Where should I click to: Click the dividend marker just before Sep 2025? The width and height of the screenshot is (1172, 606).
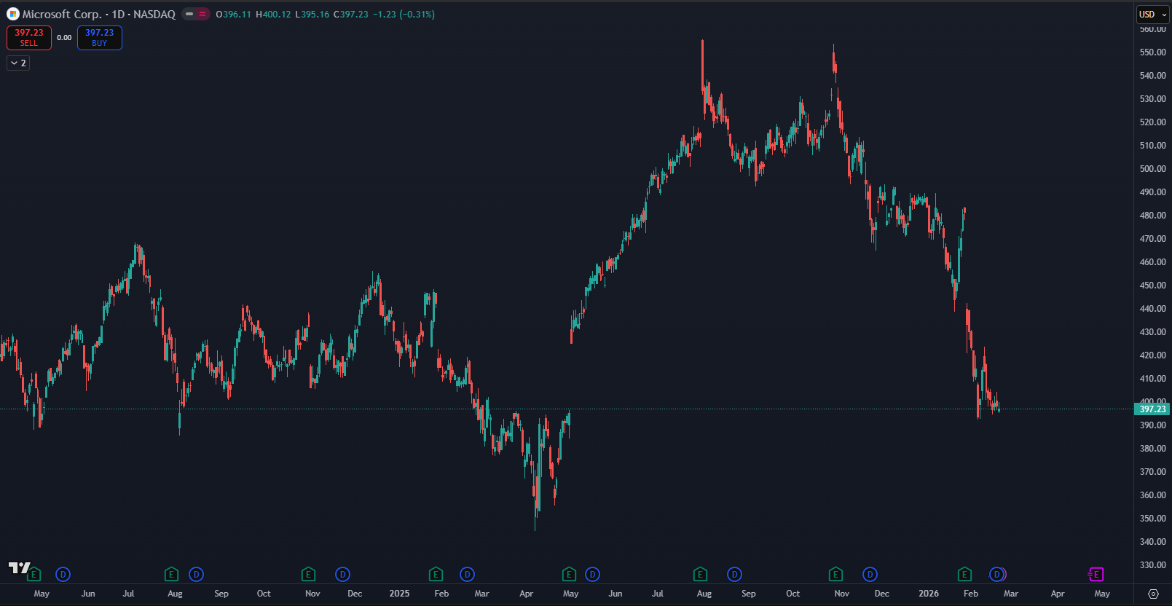point(734,575)
